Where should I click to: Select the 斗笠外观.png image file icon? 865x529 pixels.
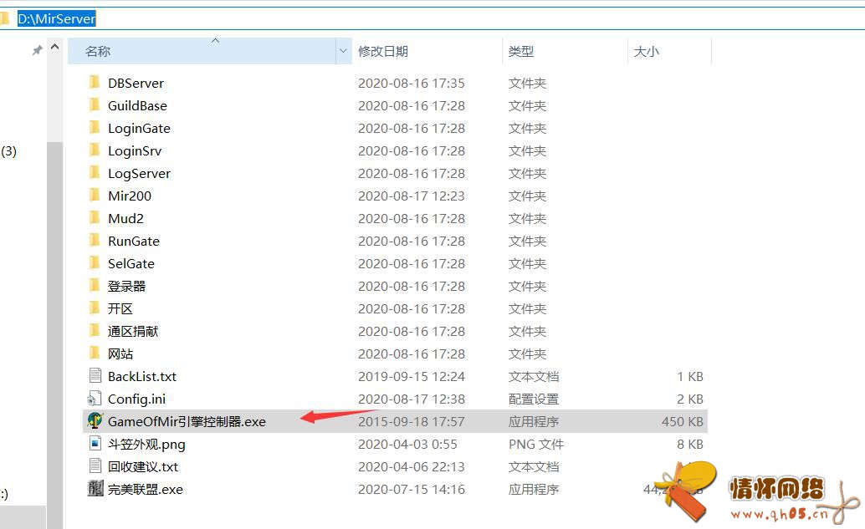coord(95,444)
